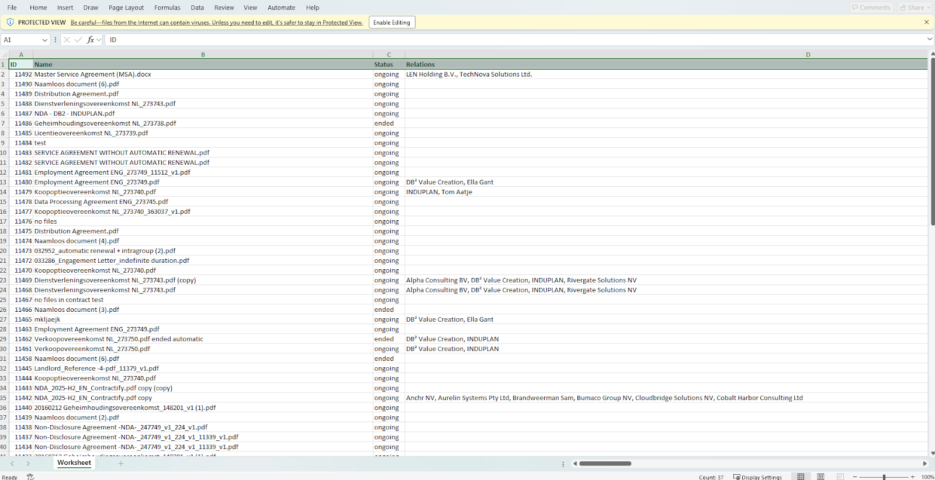Click the Enable Editing button
Viewport: 935px width, 480px height.
(392, 22)
